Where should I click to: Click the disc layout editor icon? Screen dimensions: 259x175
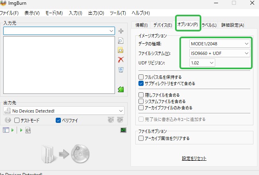point(28,130)
